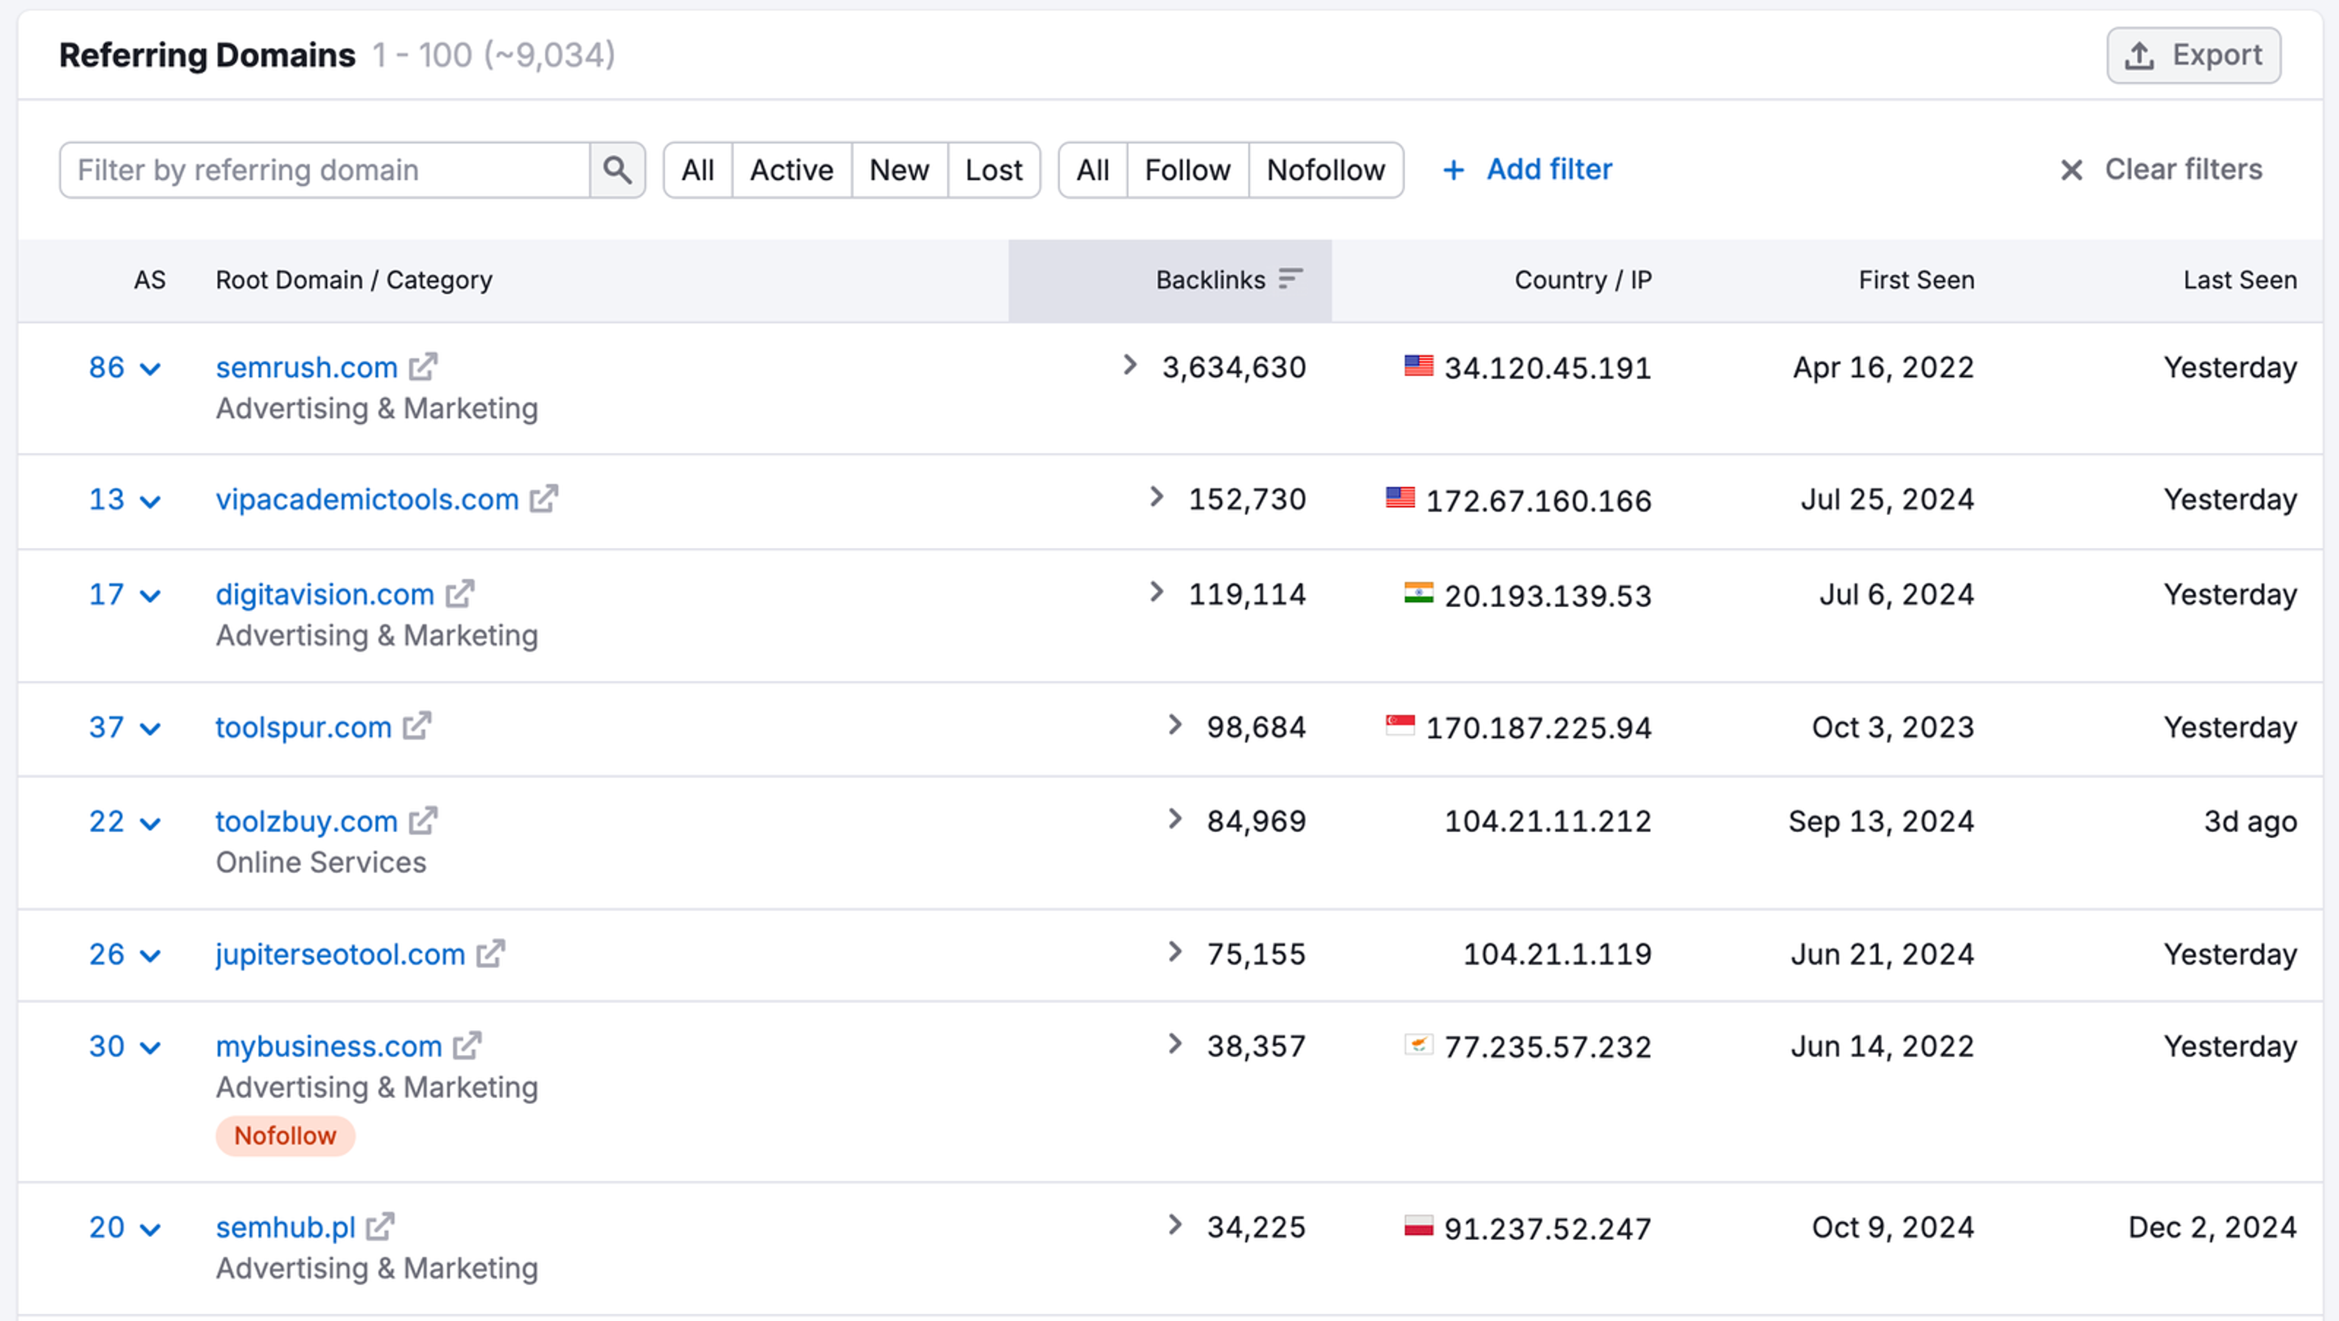The height and width of the screenshot is (1321, 2339).
Task: Open the semhub.pl domain link
Action: [x=286, y=1227]
